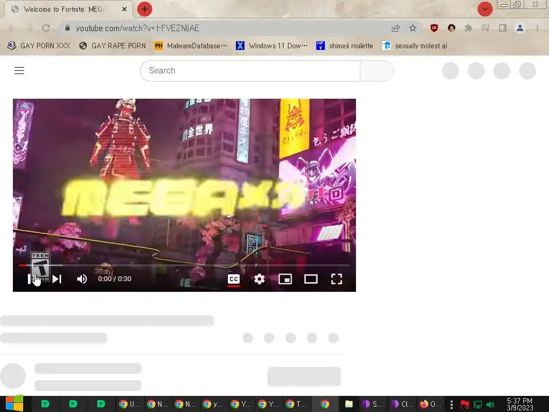Switch to Chrome taskbar window U…
Viewport: 549px width, 412px height.
point(130,404)
